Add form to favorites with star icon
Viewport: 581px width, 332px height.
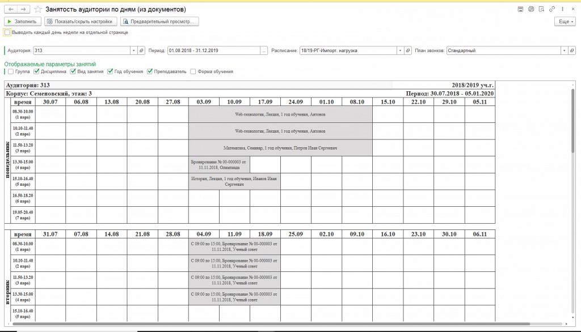tap(38, 10)
